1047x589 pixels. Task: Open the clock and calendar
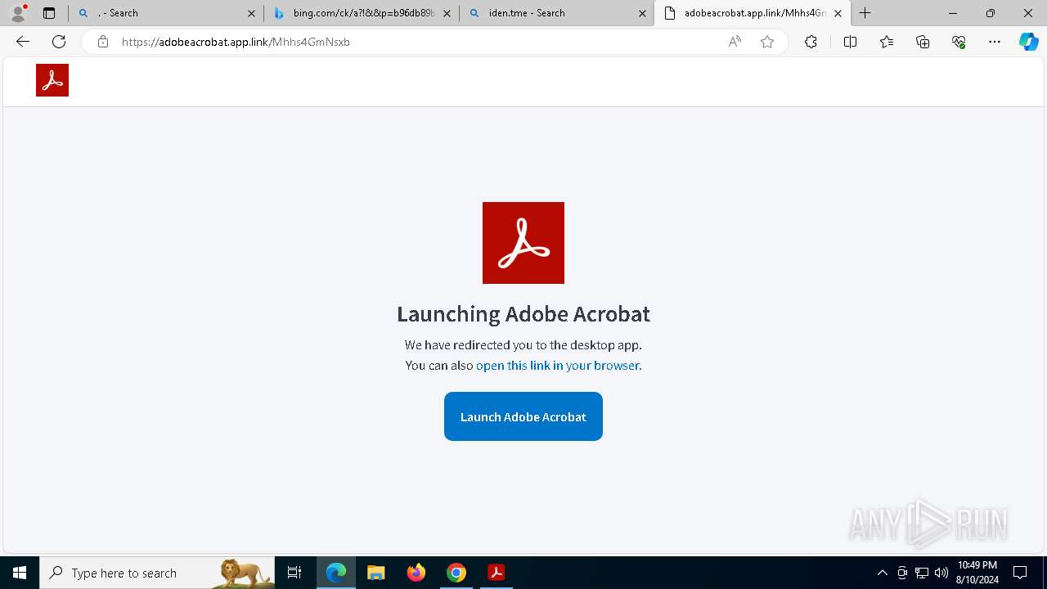coord(977,573)
